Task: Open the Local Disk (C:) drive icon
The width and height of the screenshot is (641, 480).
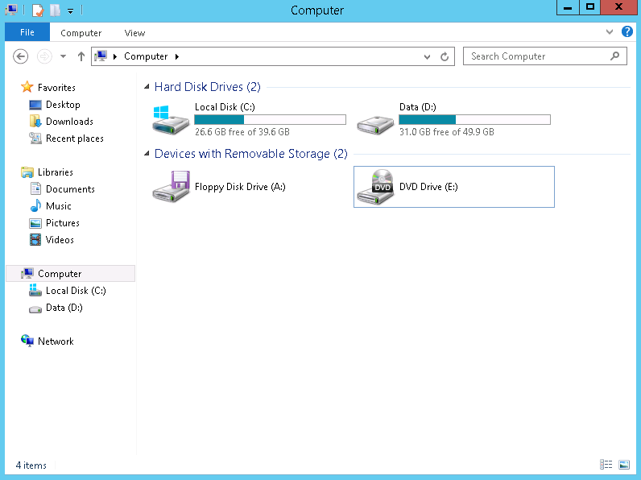Action: 171,119
